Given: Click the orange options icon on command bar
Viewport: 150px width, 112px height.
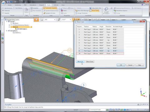Looking at the screenshot, I should pos(36,20).
